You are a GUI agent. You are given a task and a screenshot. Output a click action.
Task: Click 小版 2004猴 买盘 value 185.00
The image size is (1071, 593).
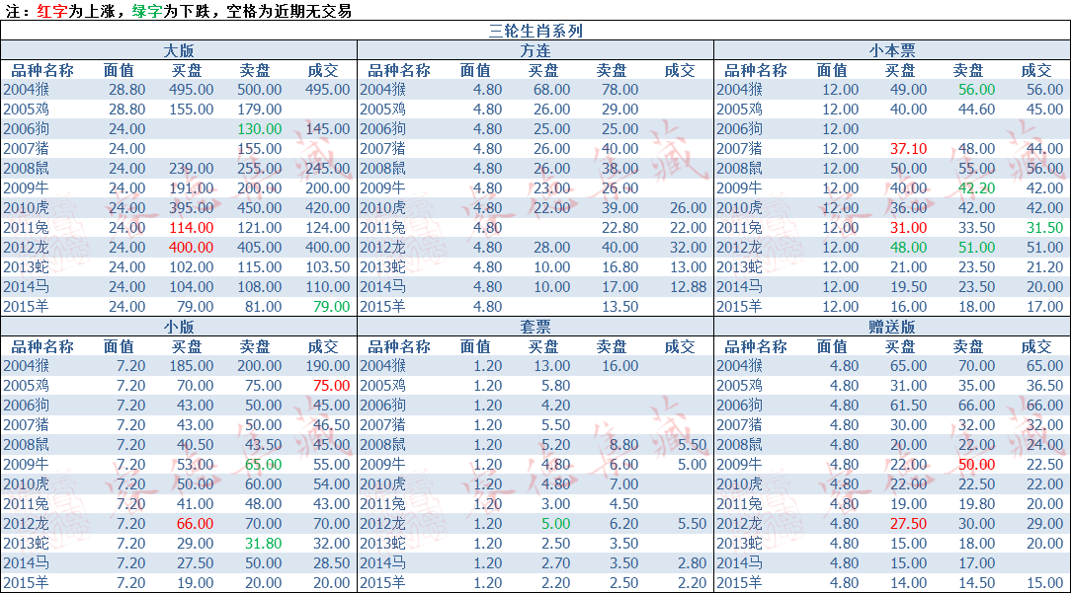192,366
